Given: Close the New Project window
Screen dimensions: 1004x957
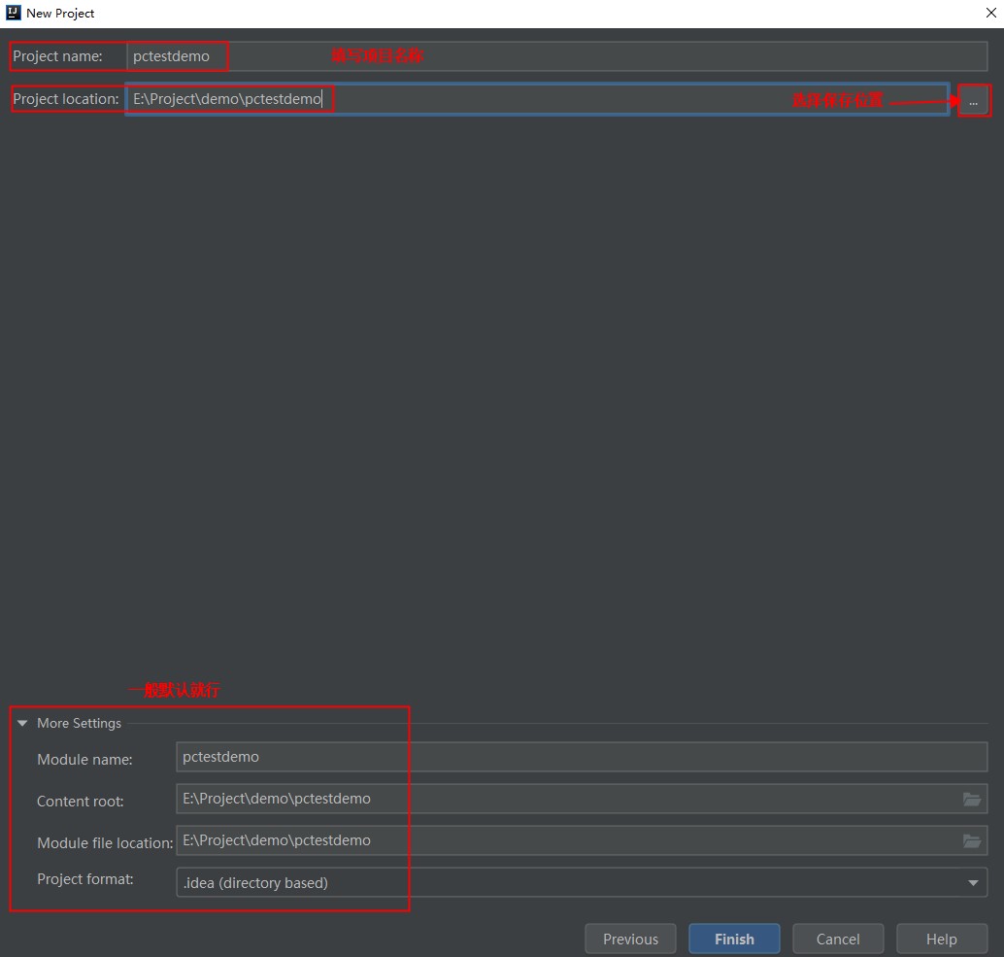Looking at the screenshot, I should pyautogui.click(x=990, y=13).
